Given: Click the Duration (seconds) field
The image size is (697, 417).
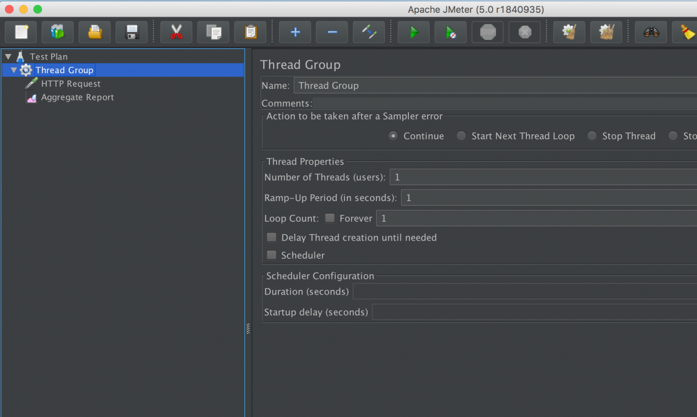Looking at the screenshot, I should coord(525,292).
